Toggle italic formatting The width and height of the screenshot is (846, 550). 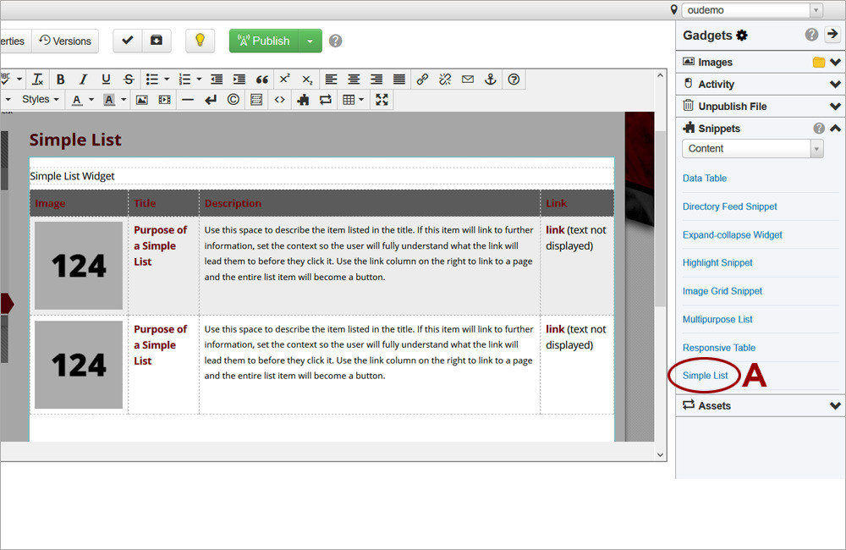point(83,80)
